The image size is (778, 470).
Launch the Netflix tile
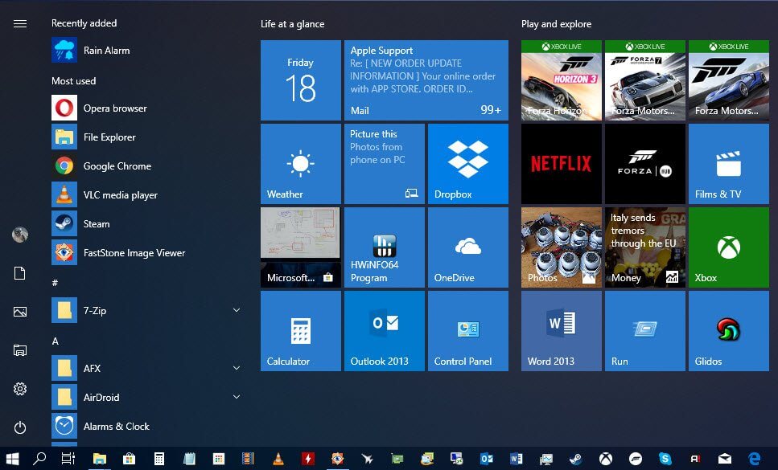[x=561, y=164]
